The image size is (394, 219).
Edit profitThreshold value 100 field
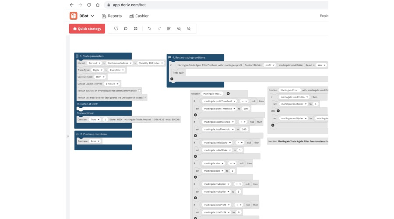pyautogui.click(x=246, y=109)
